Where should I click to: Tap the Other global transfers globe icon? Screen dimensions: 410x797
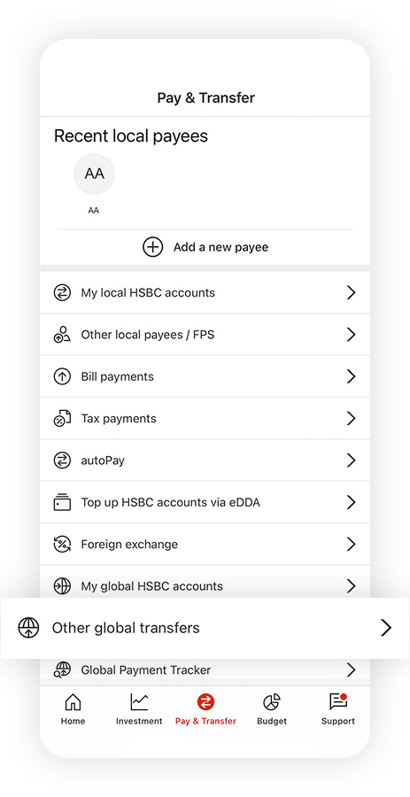tap(28, 628)
